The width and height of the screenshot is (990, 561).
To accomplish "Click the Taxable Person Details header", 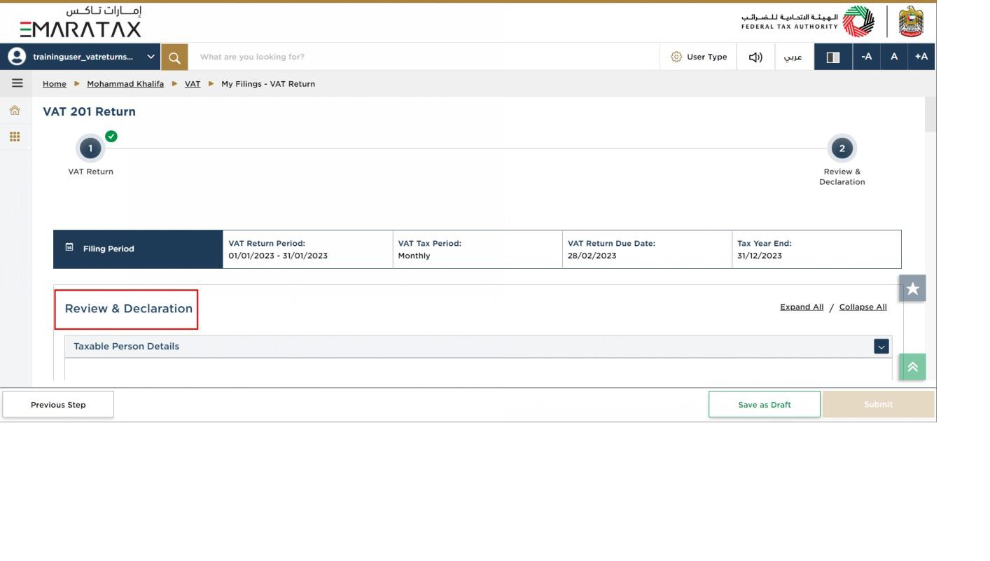I will [x=478, y=347].
